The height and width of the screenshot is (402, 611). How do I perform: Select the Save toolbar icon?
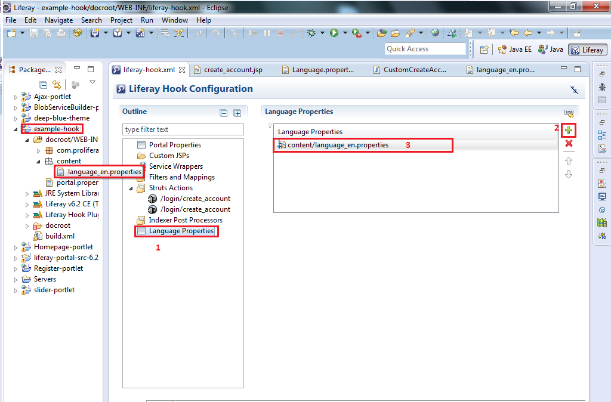[x=33, y=33]
